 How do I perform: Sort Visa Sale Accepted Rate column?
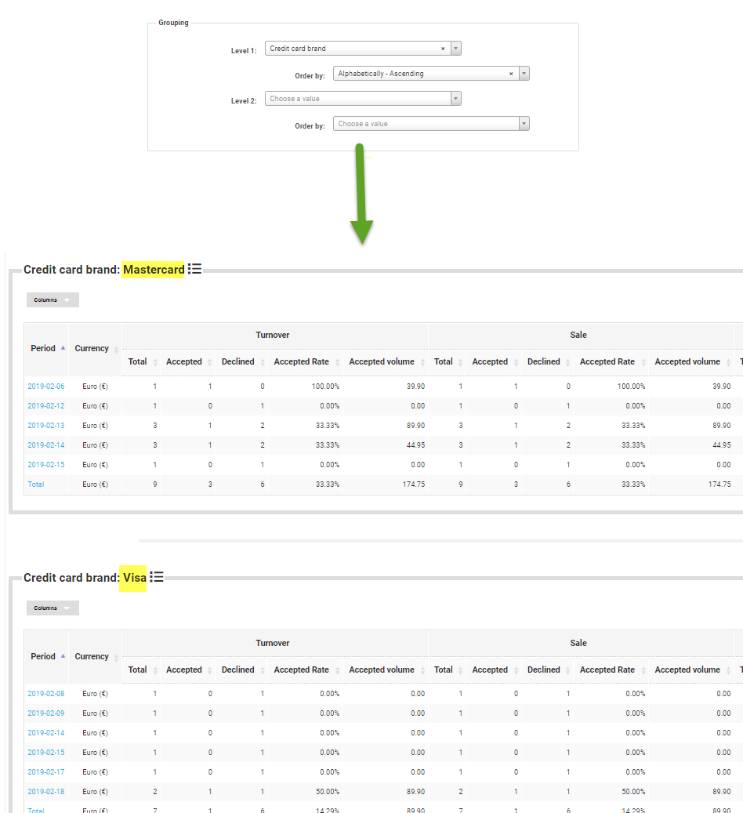point(611,670)
